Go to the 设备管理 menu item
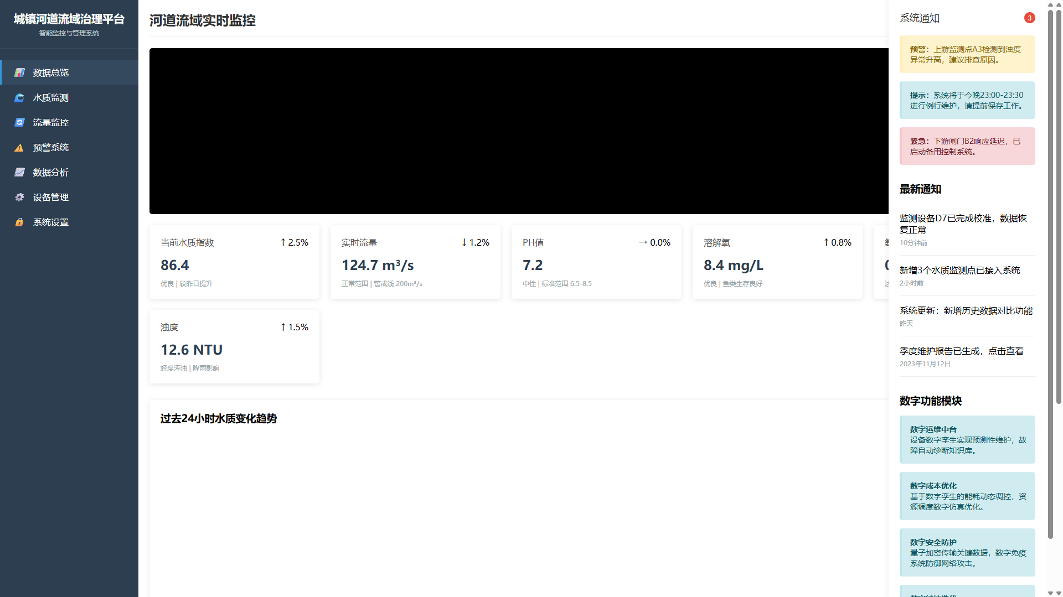 (x=50, y=198)
